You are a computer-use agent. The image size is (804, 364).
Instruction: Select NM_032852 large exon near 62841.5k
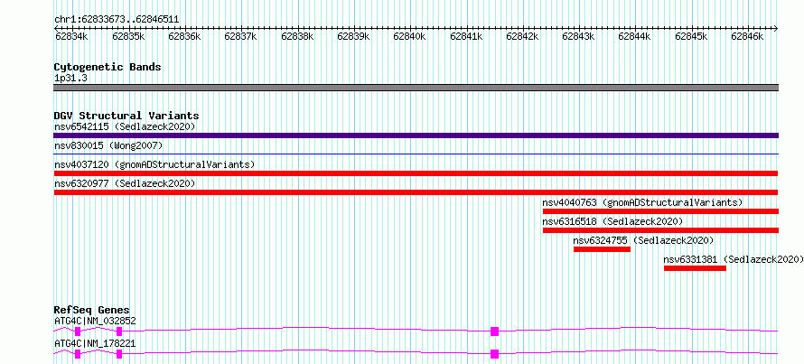494,331
